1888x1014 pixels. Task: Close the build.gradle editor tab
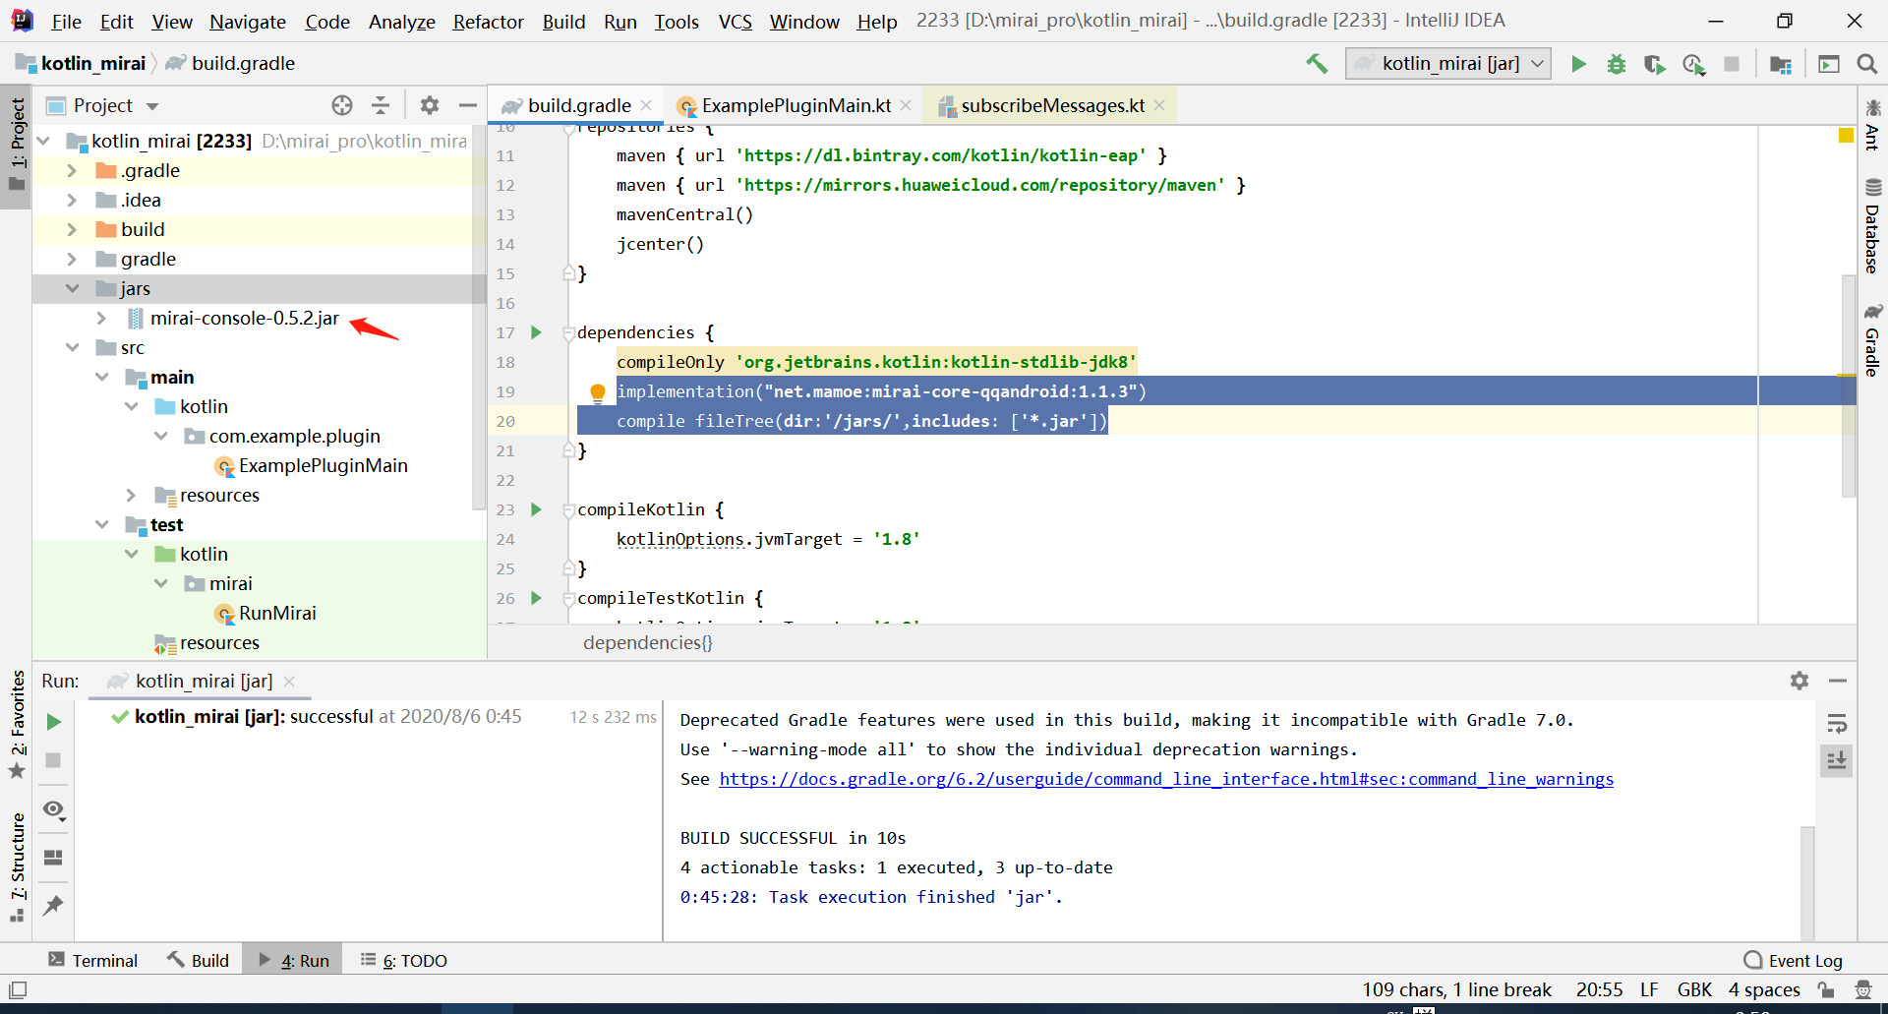tap(646, 105)
